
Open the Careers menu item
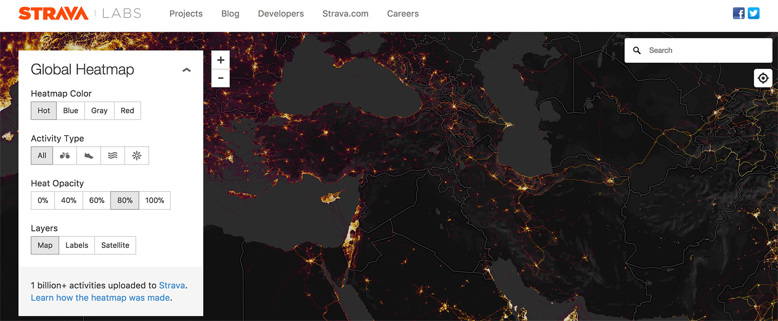(x=403, y=14)
